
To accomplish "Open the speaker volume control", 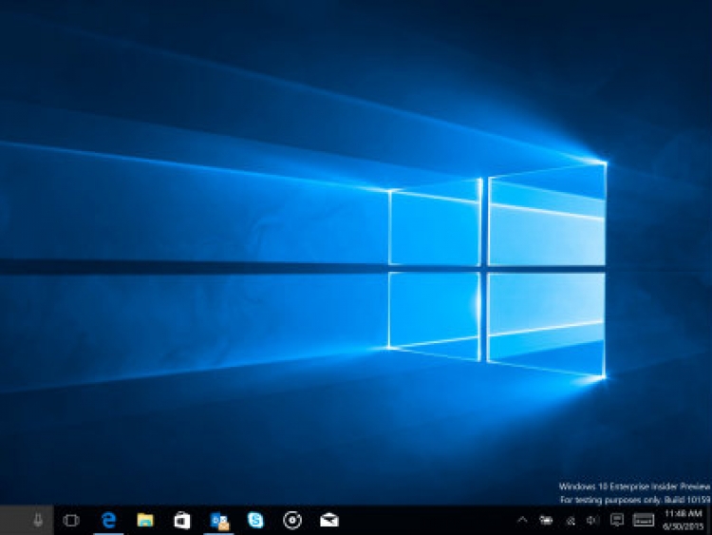I will (x=592, y=520).
